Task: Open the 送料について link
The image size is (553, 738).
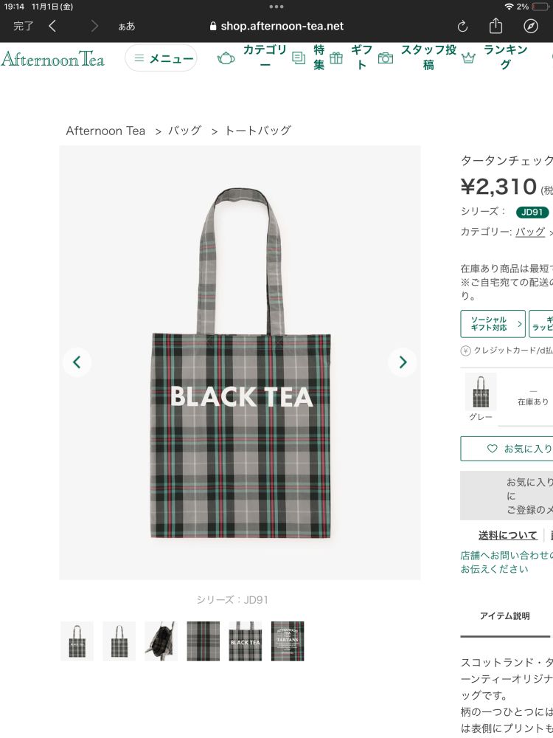Action: pyautogui.click(x=508, y=535)
